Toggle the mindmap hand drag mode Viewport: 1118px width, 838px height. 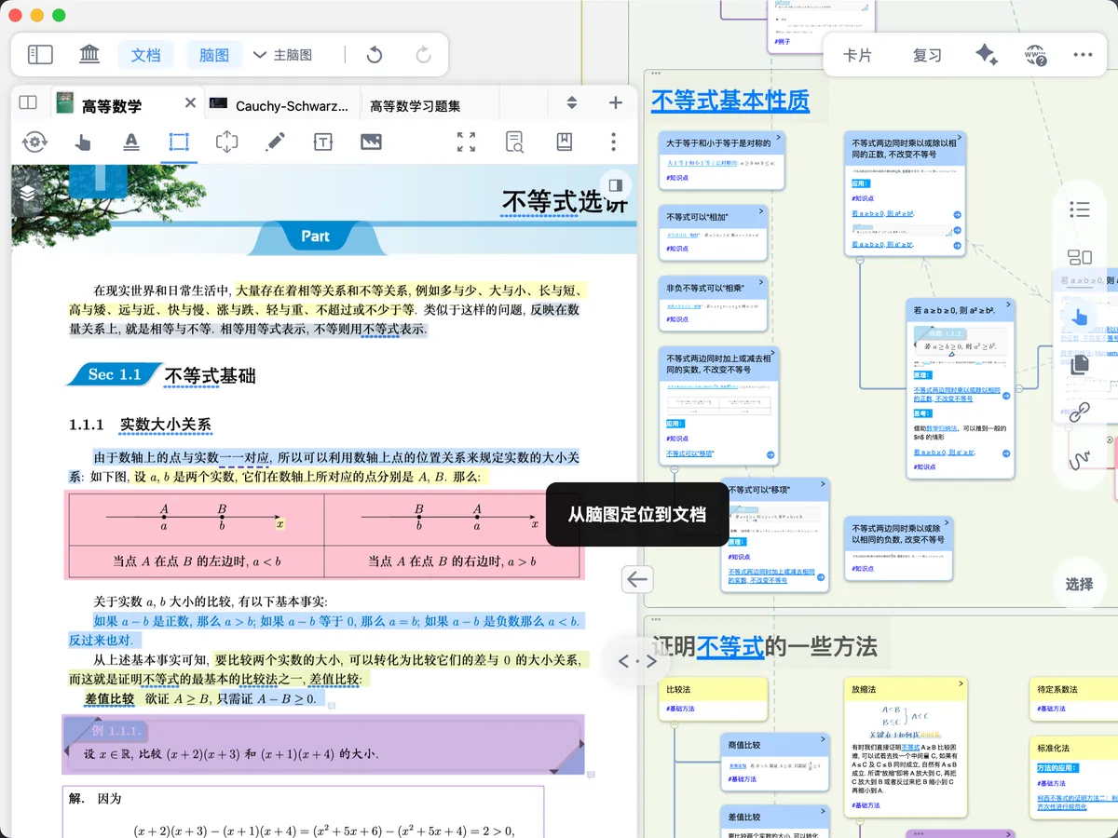click(x=1080, y=316)
